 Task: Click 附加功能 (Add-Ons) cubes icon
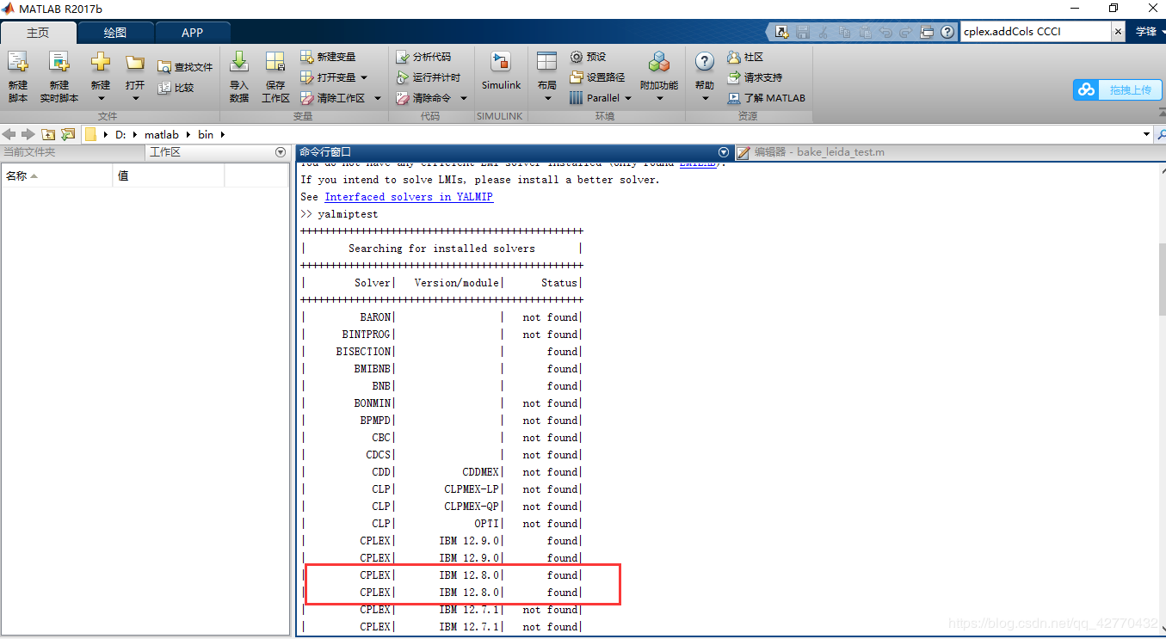coord(659,62)
